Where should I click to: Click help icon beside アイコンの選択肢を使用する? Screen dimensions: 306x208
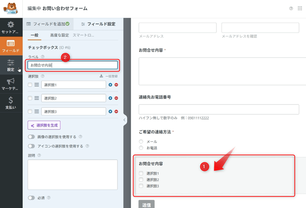(87, 146)
